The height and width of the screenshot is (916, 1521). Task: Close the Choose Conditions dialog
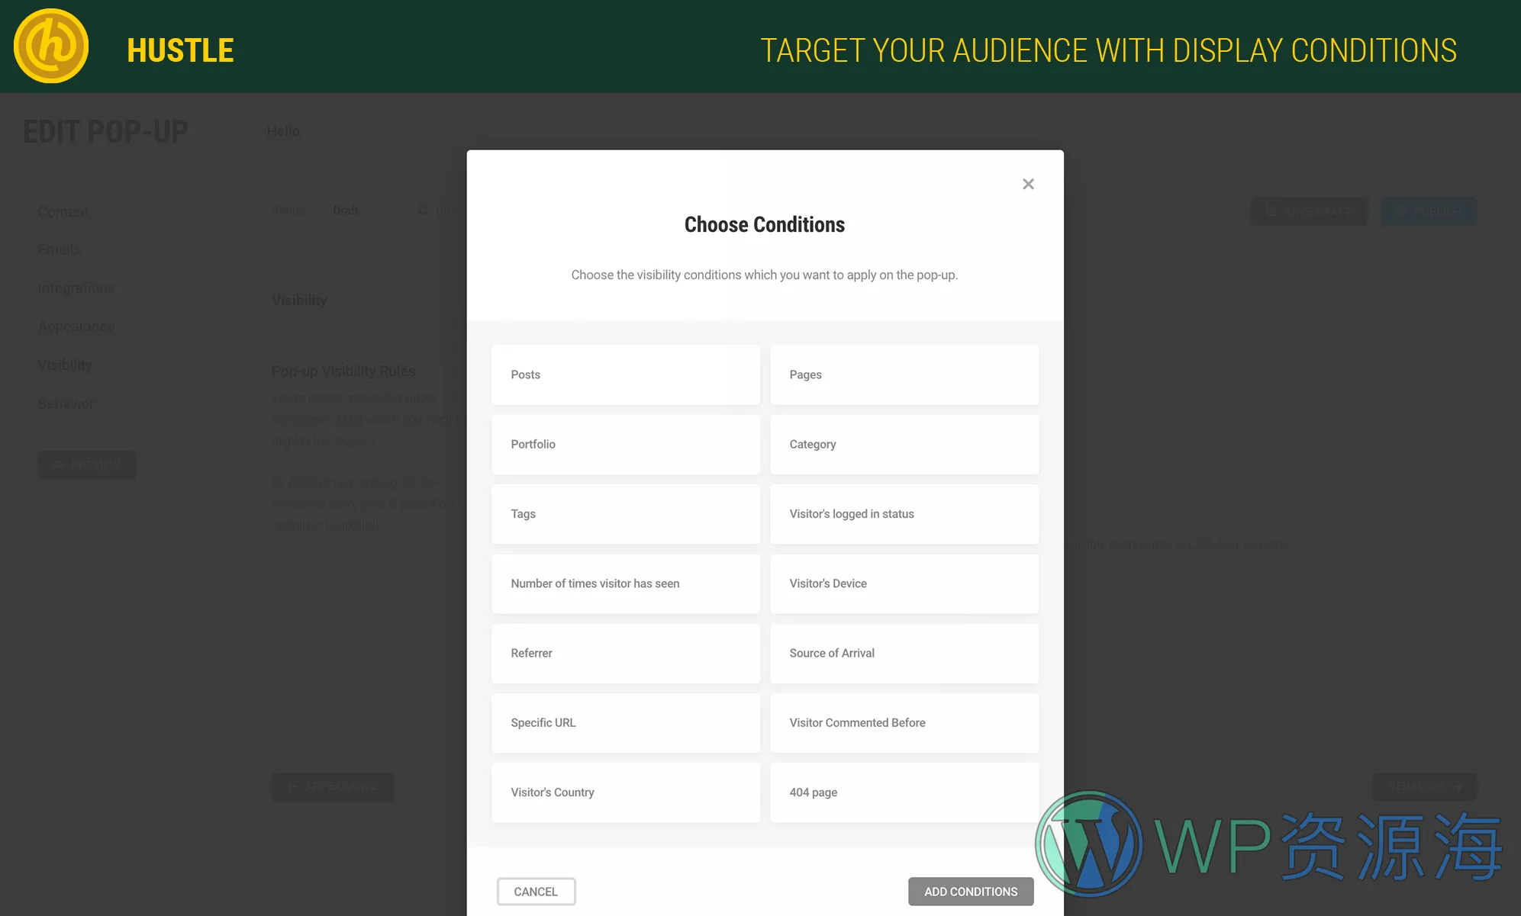(x=1028, y=183)
